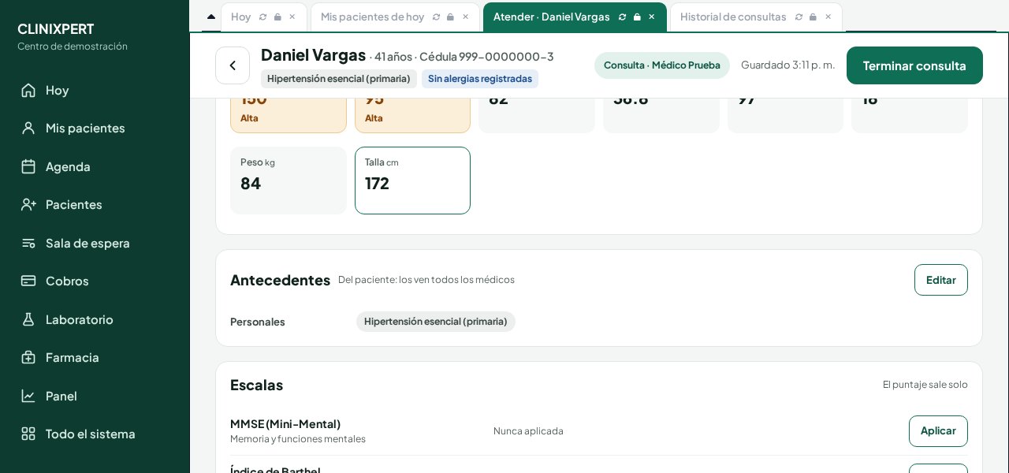
Task: Refresh the Historial de consultas tab
Action: pyautogui.click(x=799, y=17)
